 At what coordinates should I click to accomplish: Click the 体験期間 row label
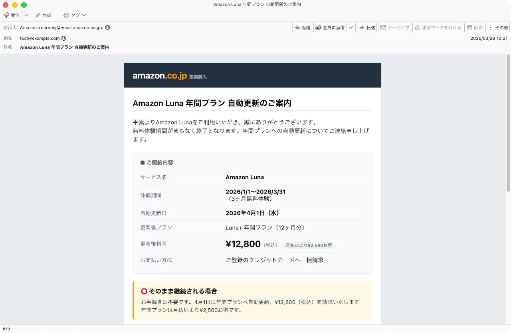pos(151,195)
